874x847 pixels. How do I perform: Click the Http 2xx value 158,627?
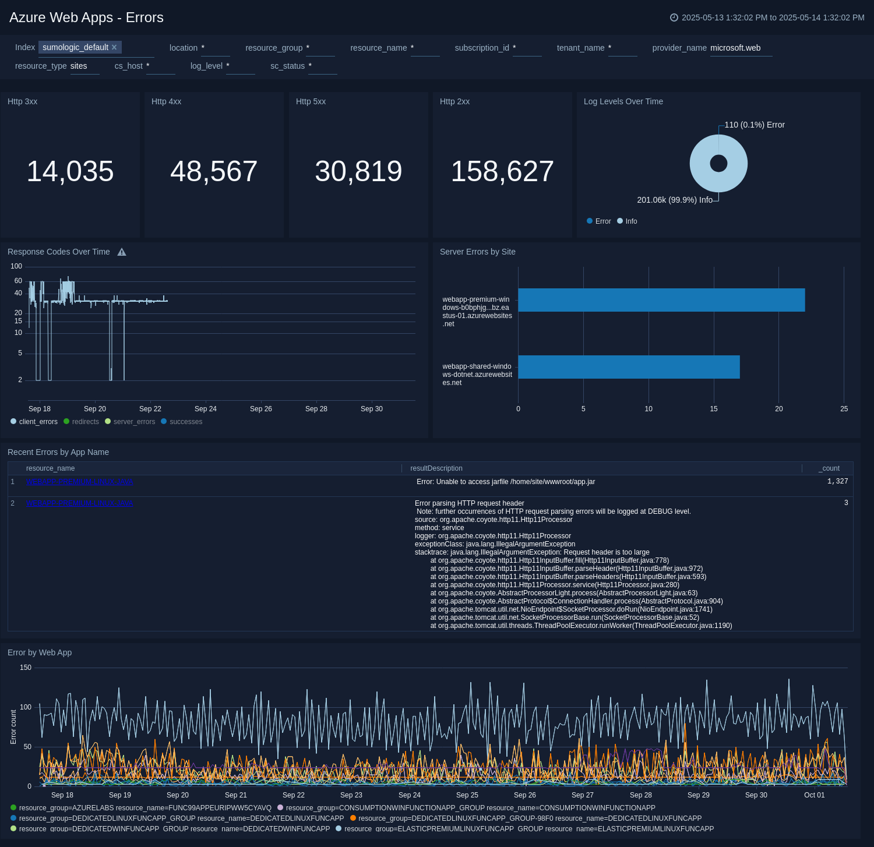point(502,171)
